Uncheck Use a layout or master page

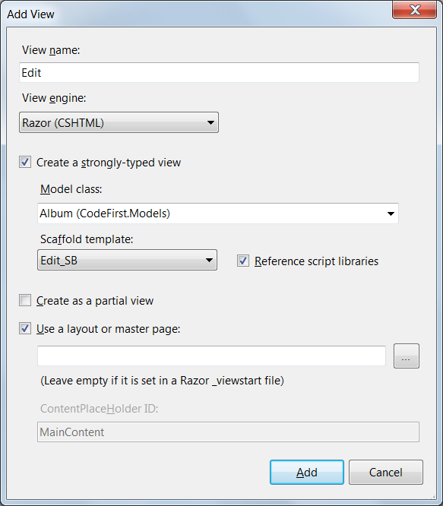[25, 328]
